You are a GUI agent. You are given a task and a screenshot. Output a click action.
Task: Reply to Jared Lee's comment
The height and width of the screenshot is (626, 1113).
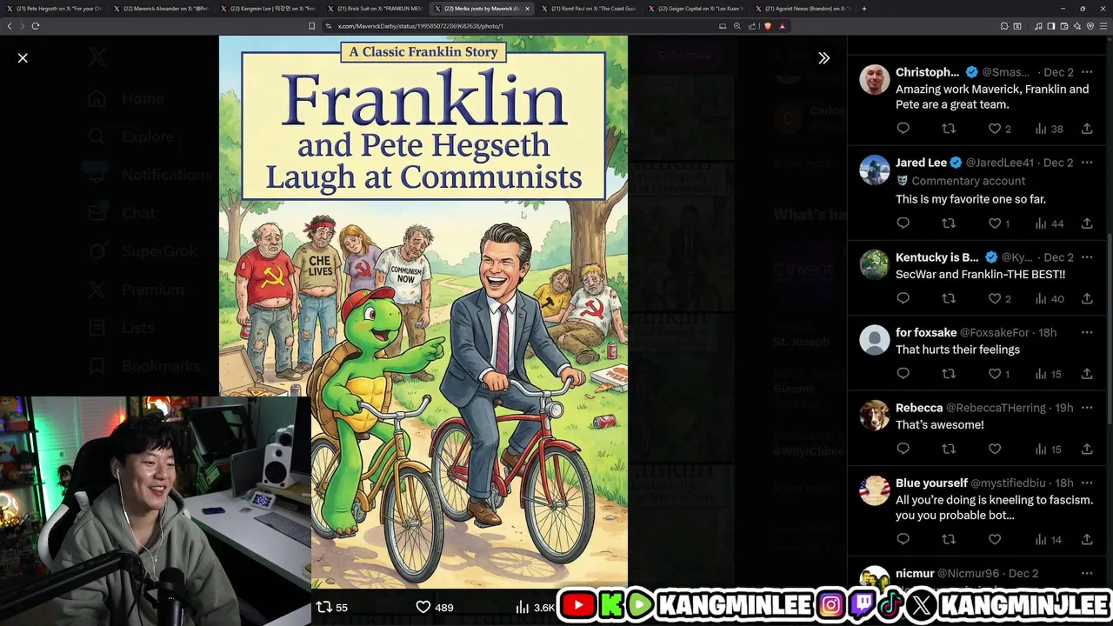click(x=903, y=223)
